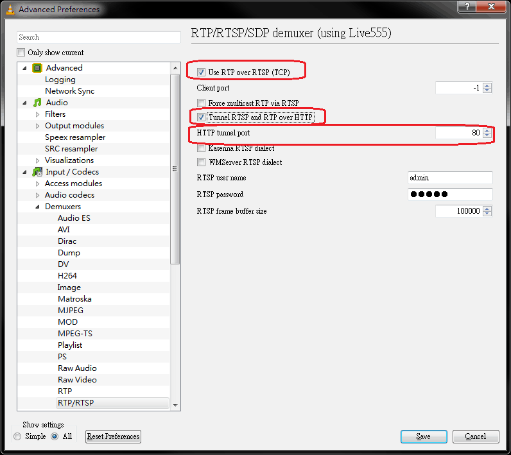Viewport: 511px width, 455px height.
Task: Select Audio ES demuxer
Action: [74, 218]
